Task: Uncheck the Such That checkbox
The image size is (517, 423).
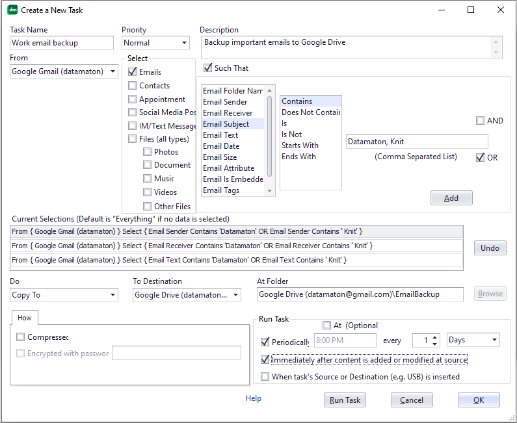Action: 207,68
